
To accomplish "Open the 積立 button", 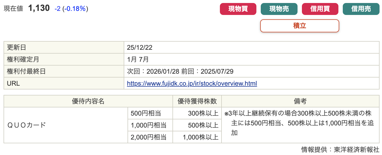I will [x=299, y=26].
